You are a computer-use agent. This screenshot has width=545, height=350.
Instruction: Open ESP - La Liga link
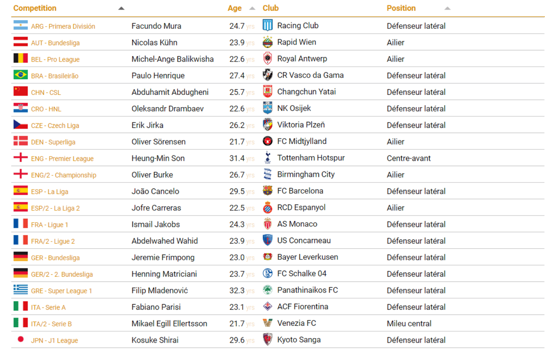50,191
